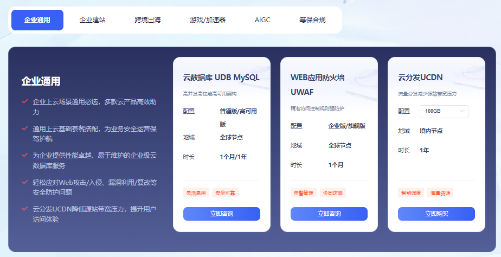
Task: Click the 海量资源 tag
Action: (x=440, y=193)
